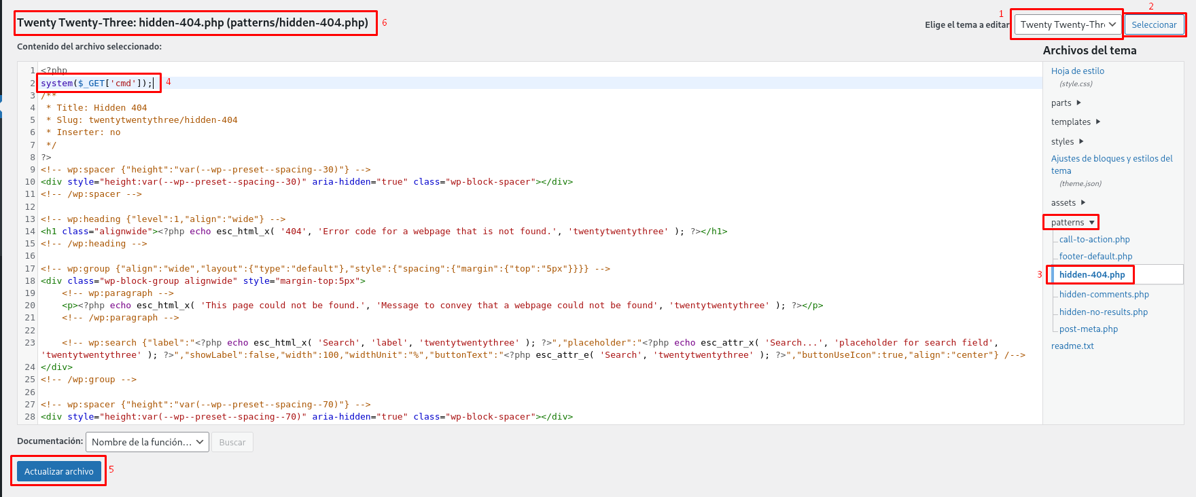Click the wp:spacer spacing--30 comment line
The width and height of the screenshot is (1196, 497).
[206, 170]
